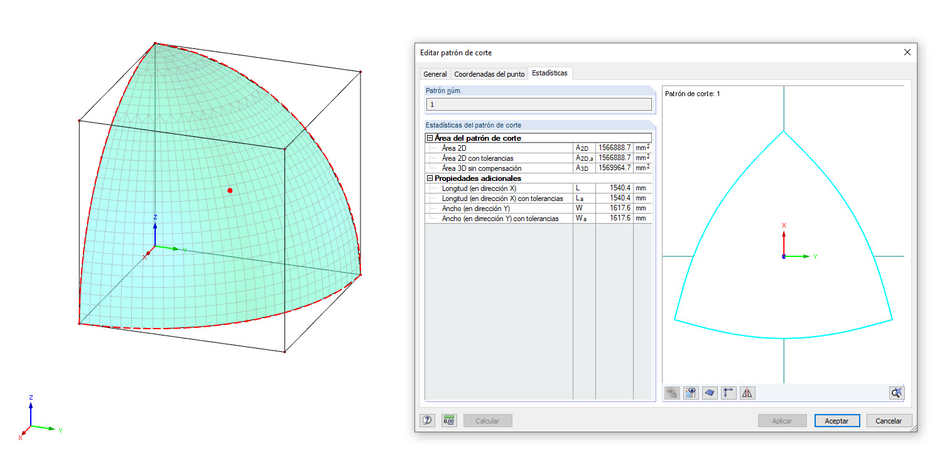Click the Ancho (en dirección Y) row label

point(475,209)
